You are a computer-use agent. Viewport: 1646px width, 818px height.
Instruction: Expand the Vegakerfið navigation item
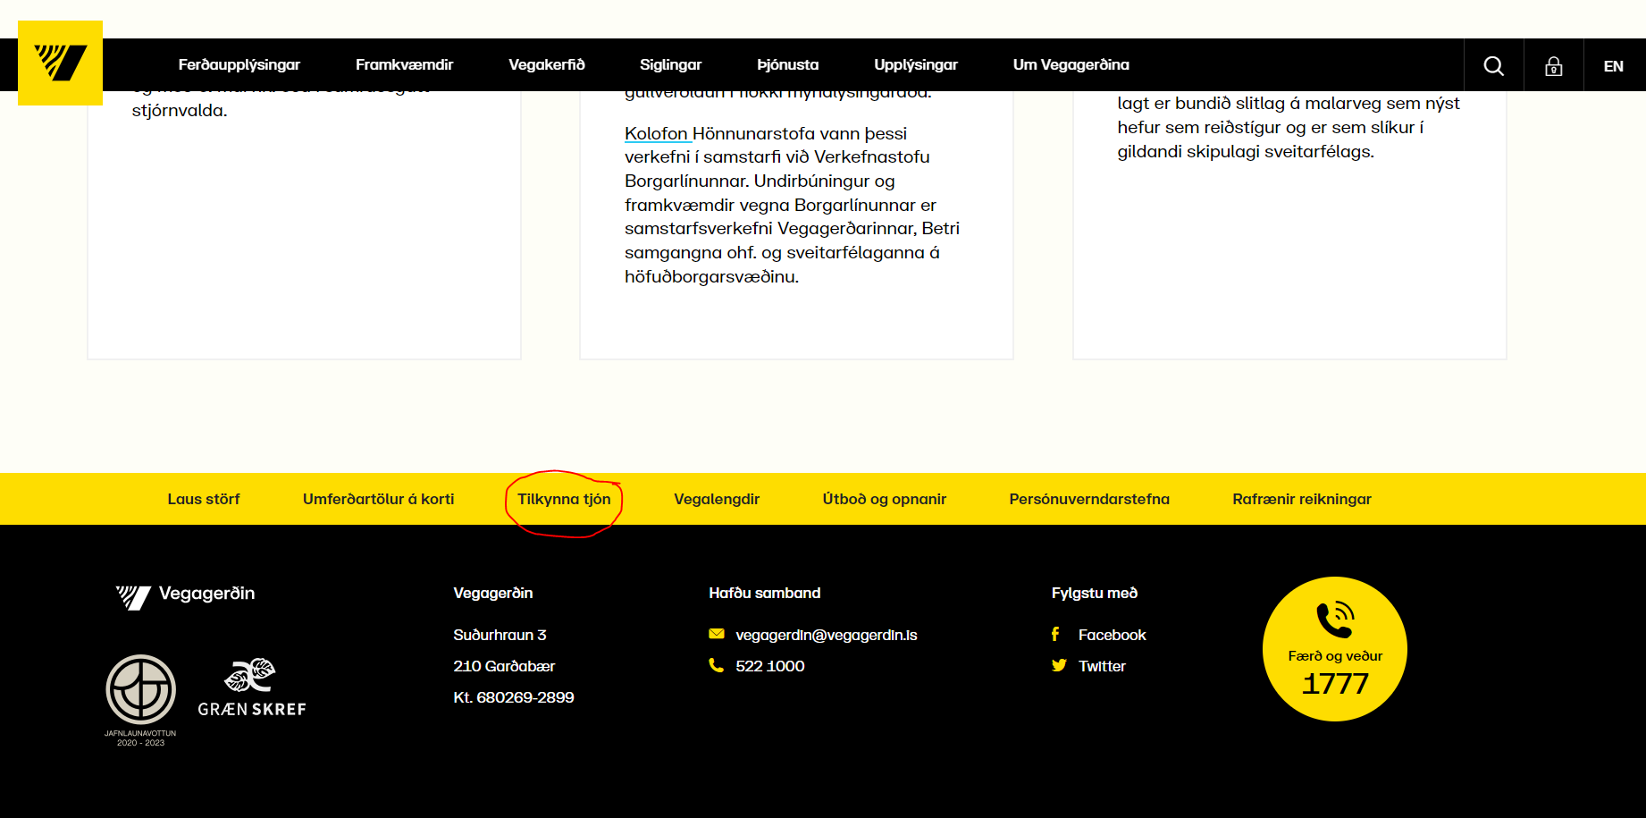(x=546, y=64)
